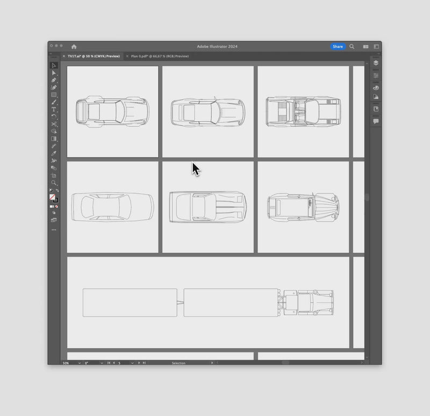Open the Comments panel icon
The height and width of the screenshot is (416, 430).
[x=376, y=121]
